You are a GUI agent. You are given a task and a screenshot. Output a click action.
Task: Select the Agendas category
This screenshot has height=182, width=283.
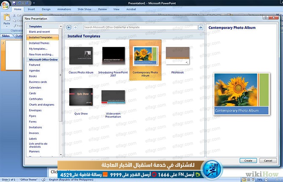pos(35,71)
